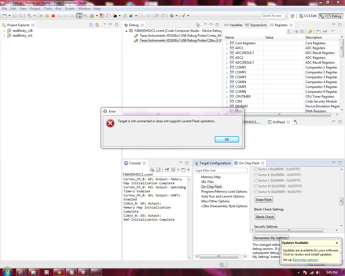Toggle the Sector N checkbox
The width and height of the screenshot is (345, 276).
255,192
